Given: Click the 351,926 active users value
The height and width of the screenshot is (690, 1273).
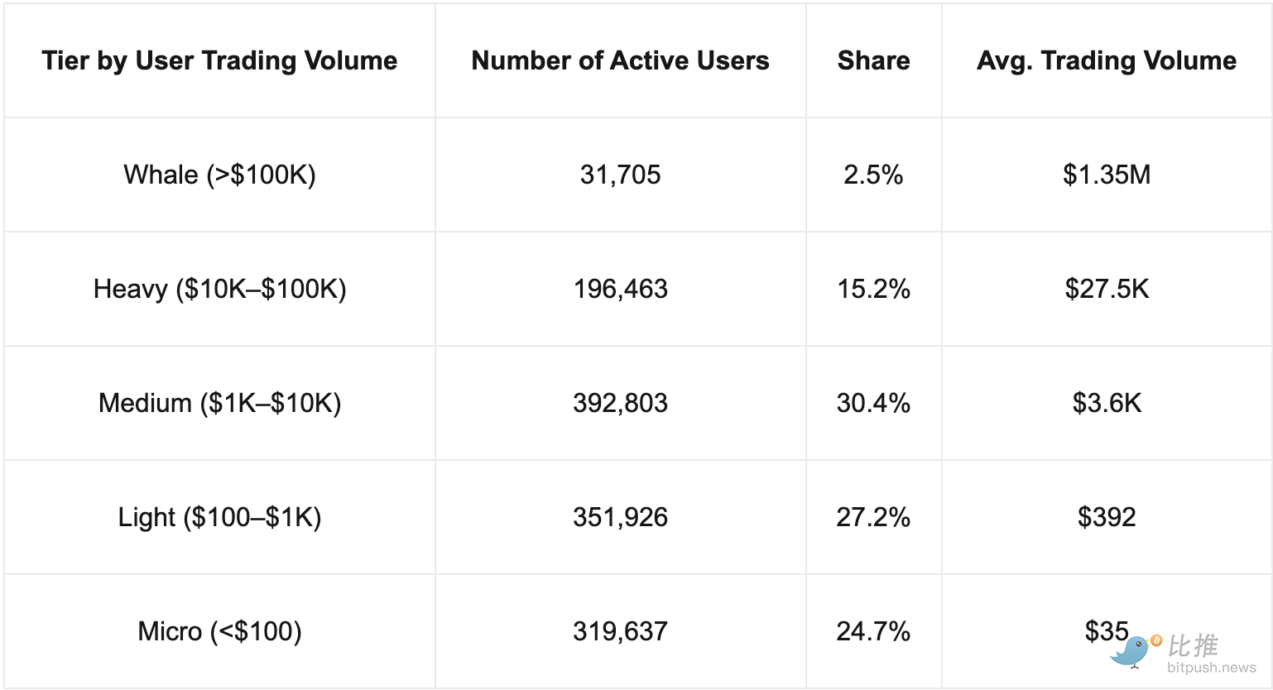Looking at the screenshot, I should coord(620,517).
